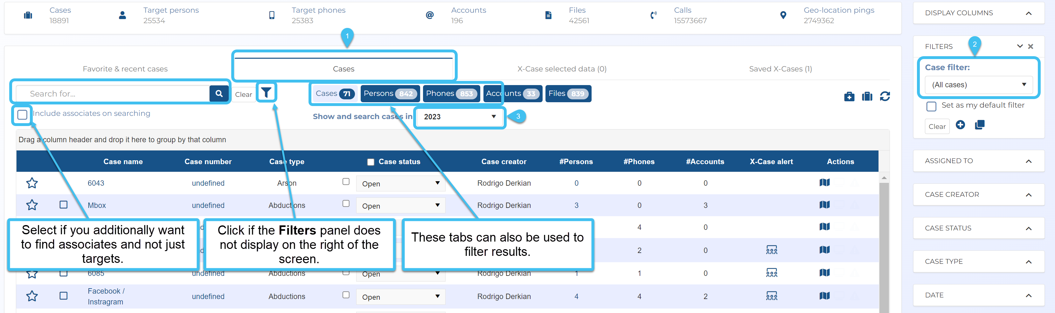Screen dimensions: 1055x313
Task: Click the funnel filter icon
Action: [266, 93]
